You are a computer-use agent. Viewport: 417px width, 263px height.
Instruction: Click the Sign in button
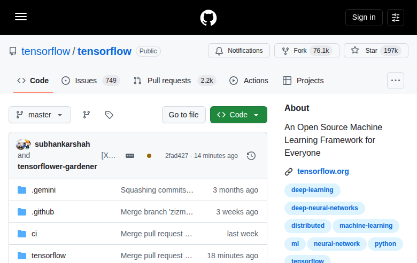pyautogui.click(x=364, y=18)
